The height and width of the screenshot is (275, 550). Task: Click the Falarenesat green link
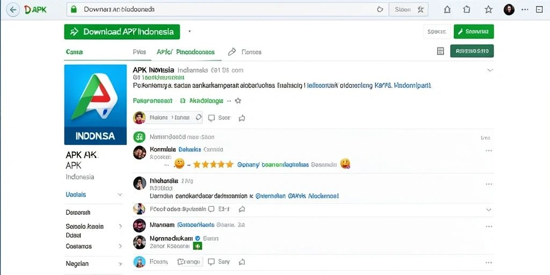pyautogui.click(x=153, y=100)
